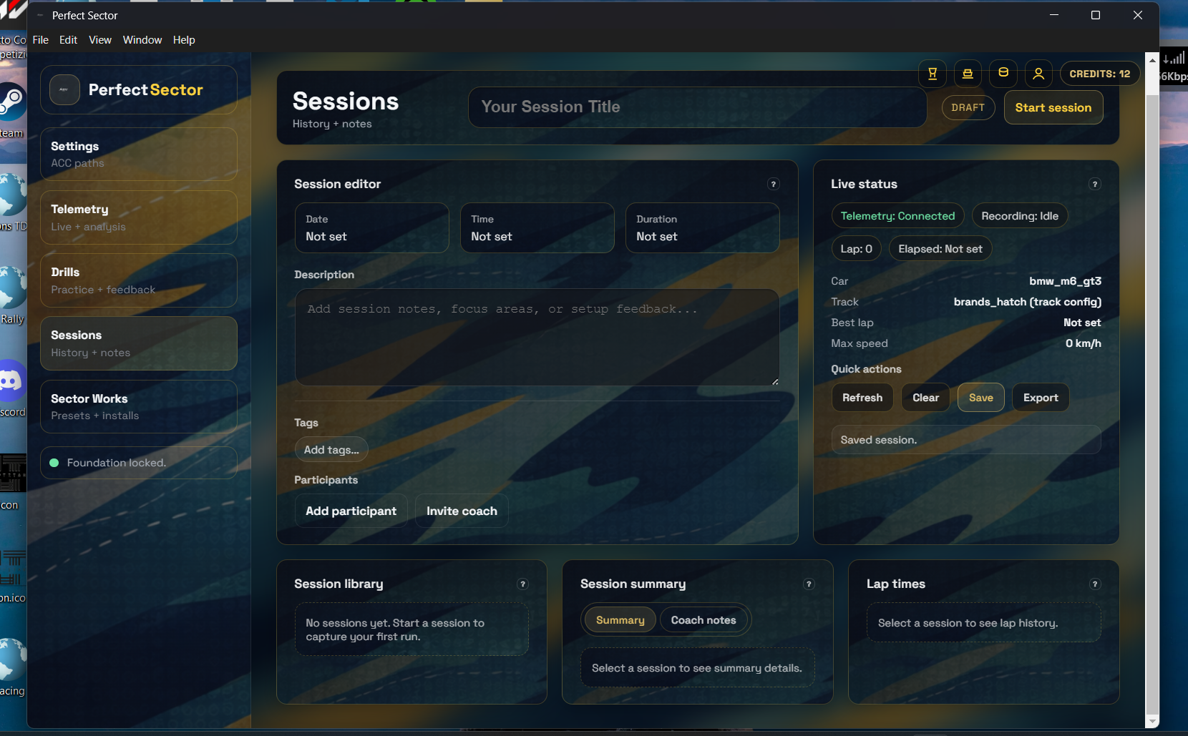Click the Description notes text area
Screen dimensions: 1188x736
[537, 338]
